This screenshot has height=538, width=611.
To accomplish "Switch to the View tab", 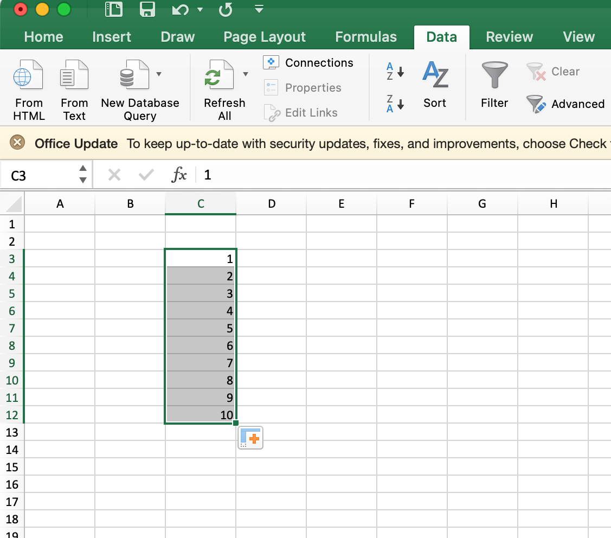I will pos(578,37).
